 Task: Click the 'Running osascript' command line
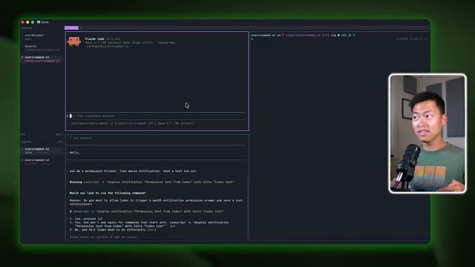pyautogui.click(x=151, y=182)
